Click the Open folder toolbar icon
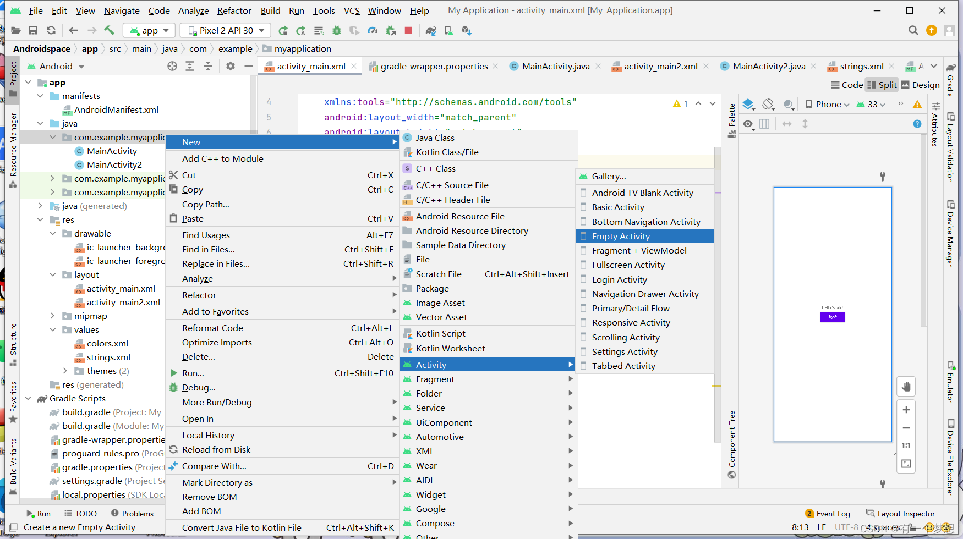Viewport: 963px width, 539px height. pyautogui.click(x=16, y=30)
